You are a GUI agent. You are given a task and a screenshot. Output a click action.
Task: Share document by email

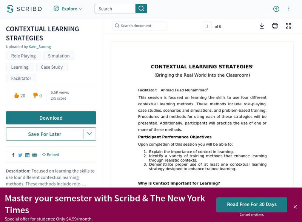(34, 155)
